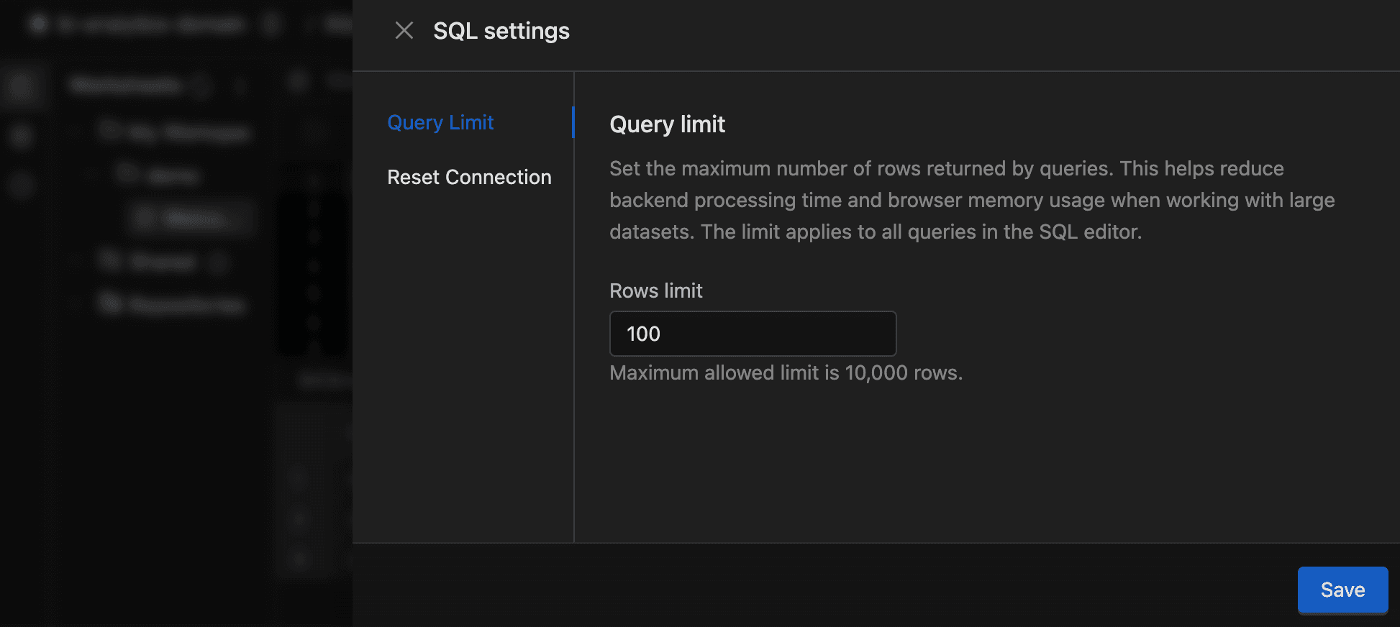Hit Save at the bottom right
1400x627 pixels.
(x=1342, y=590)
